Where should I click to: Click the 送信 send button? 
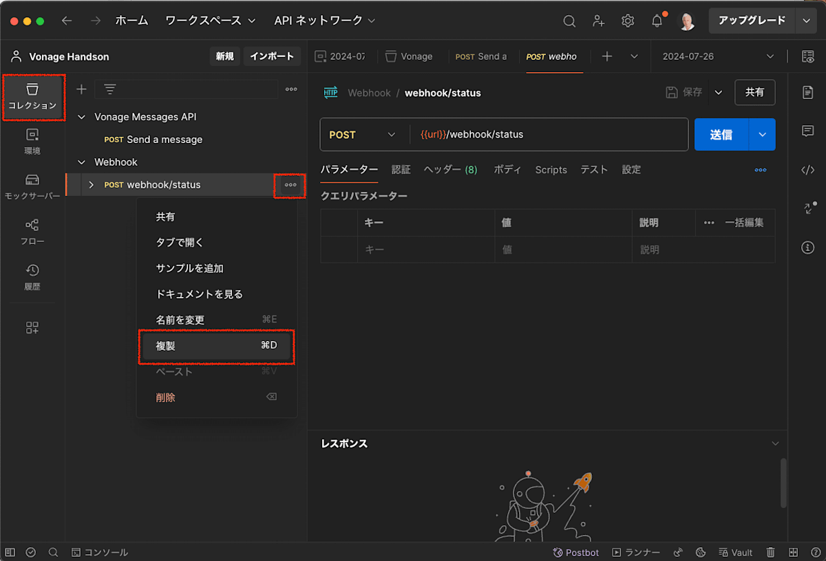(x=721, y=135)
